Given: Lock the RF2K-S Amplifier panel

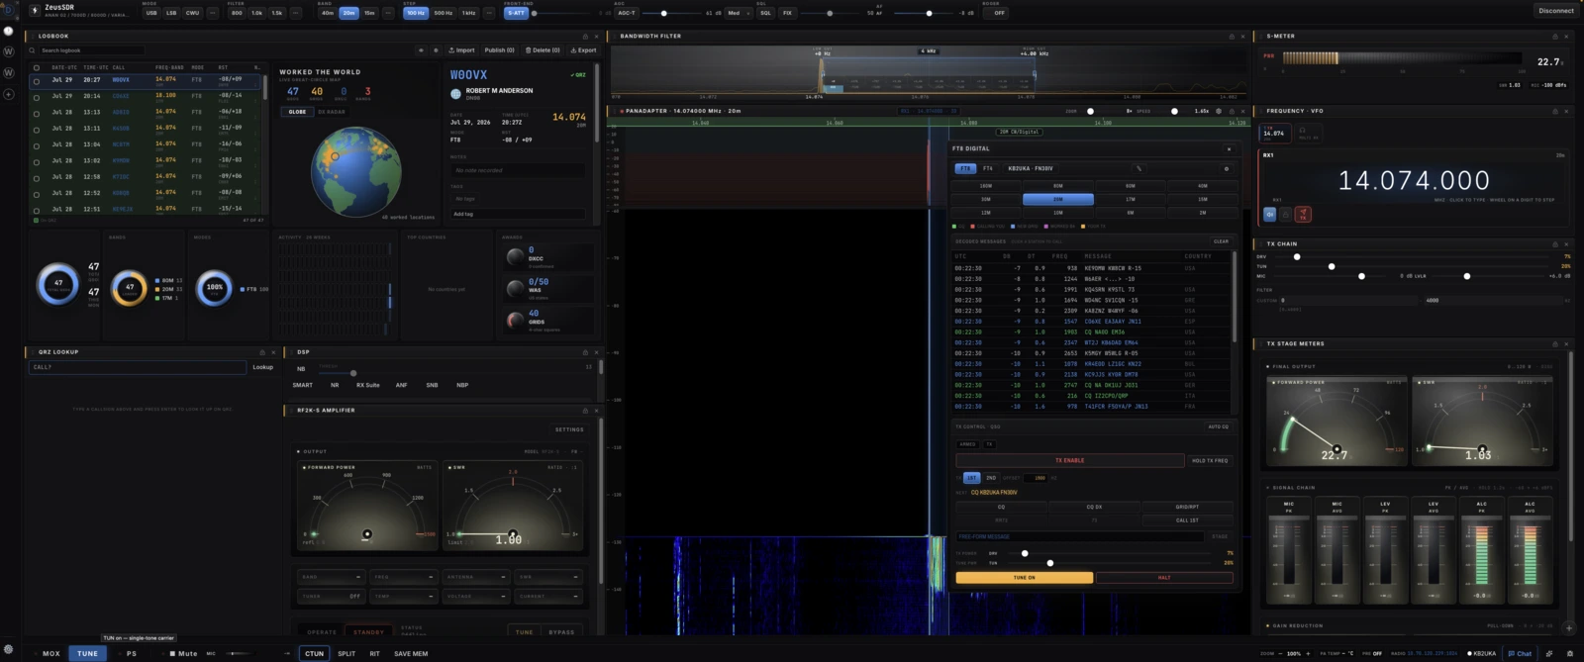Looking at the screenshot, I should click(584, 410).
